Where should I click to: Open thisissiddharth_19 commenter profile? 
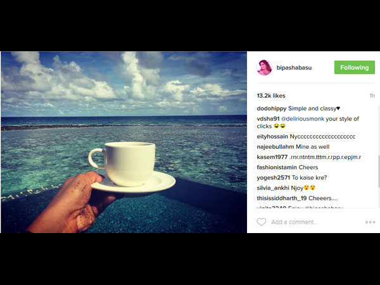click(282, 198)
